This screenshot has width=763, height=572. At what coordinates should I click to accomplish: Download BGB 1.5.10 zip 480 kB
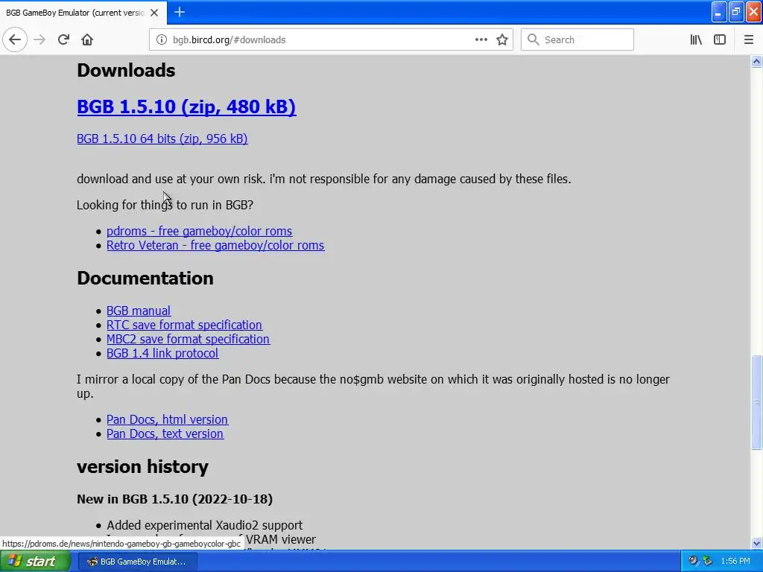click(186, 107)
